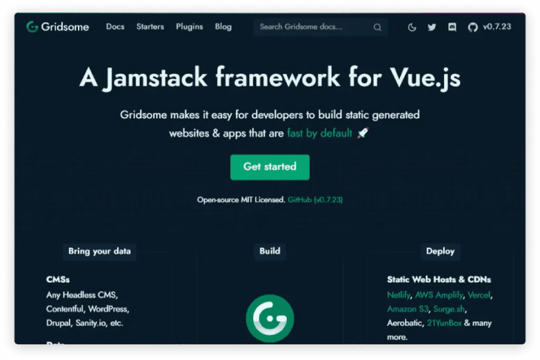Click the Get started button
540x360 pixels.
(270, 167)
